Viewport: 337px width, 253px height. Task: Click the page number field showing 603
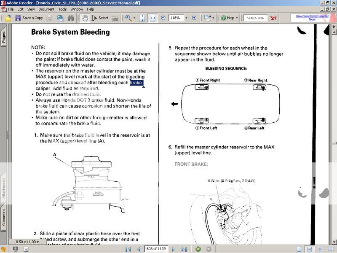156,248
